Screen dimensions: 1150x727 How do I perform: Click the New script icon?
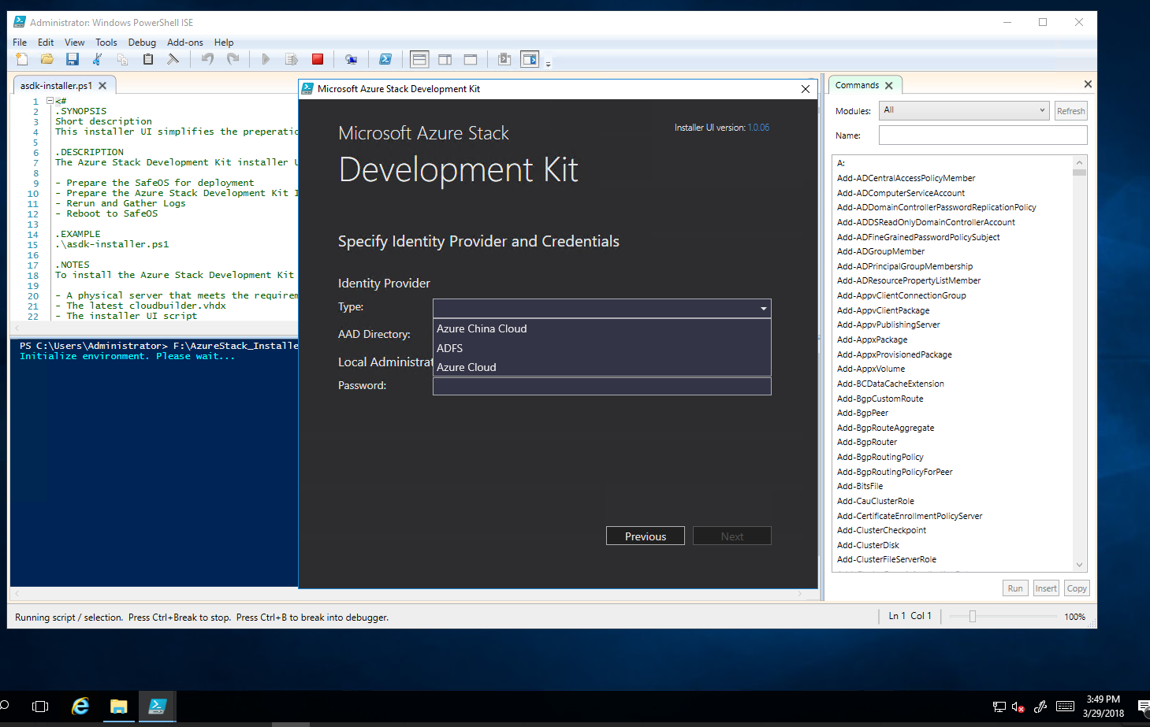tap(22, 59)
